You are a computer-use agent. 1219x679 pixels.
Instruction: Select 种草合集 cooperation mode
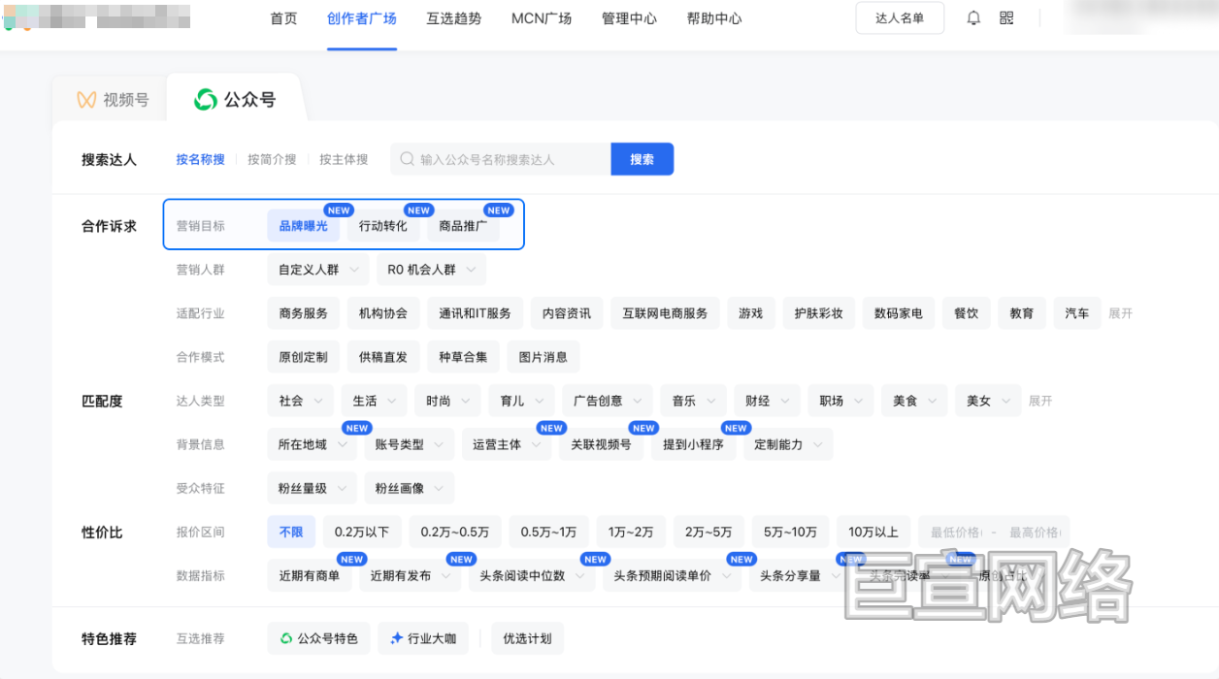click(463, 357)
